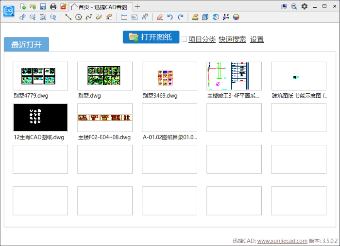Maximize the application window
Viewport: 340px width, 246px height.
(324, 6)
